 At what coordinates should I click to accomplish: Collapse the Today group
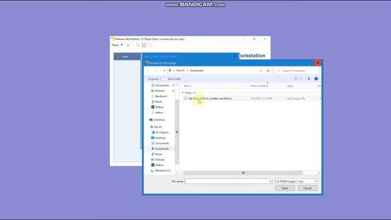[183, 93]
